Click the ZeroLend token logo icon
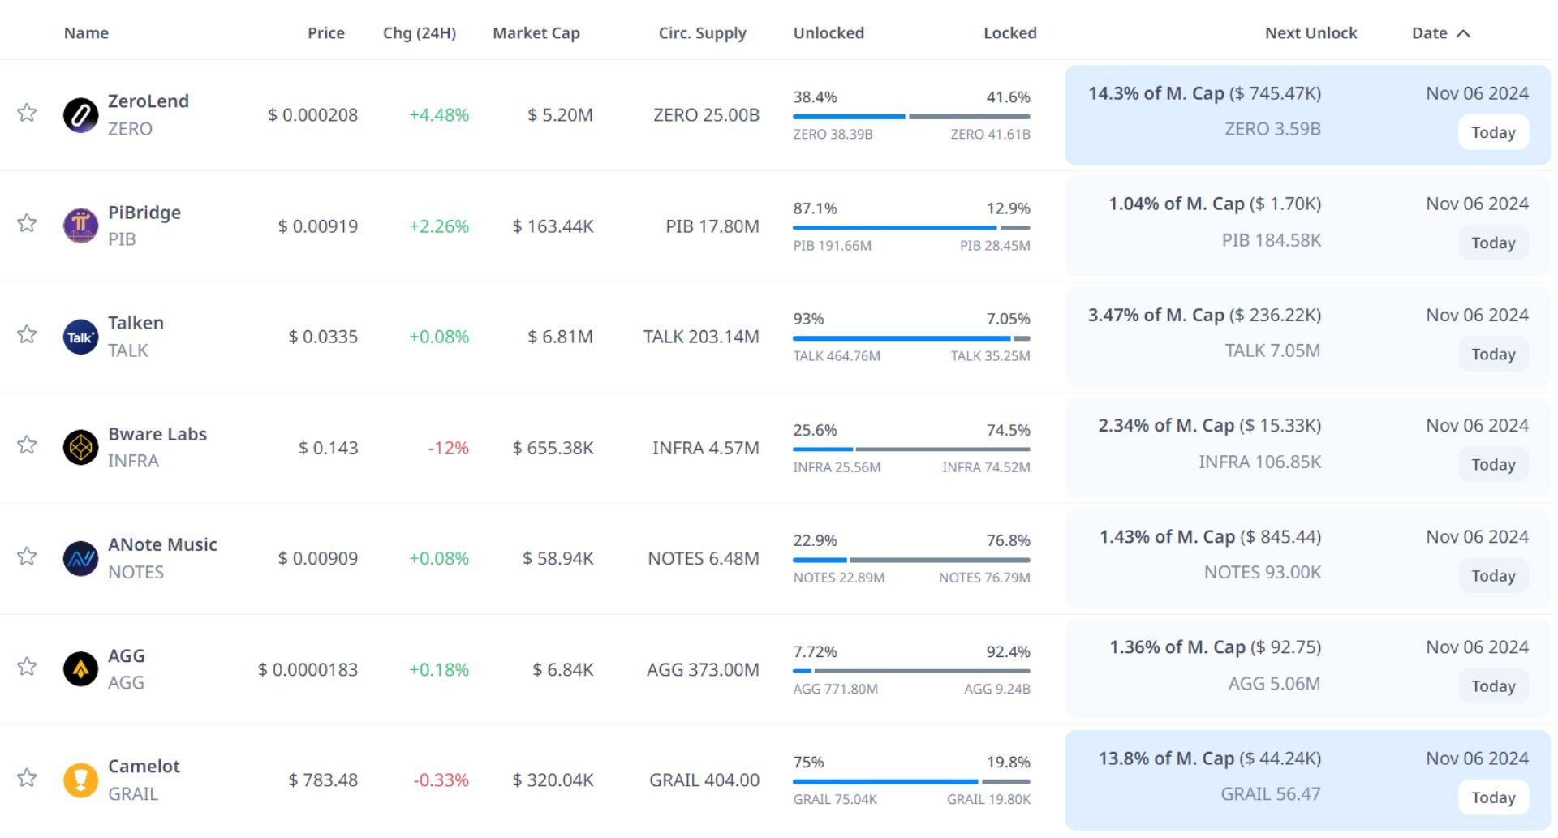This screenshot has width=1558, height=838. 80,115
